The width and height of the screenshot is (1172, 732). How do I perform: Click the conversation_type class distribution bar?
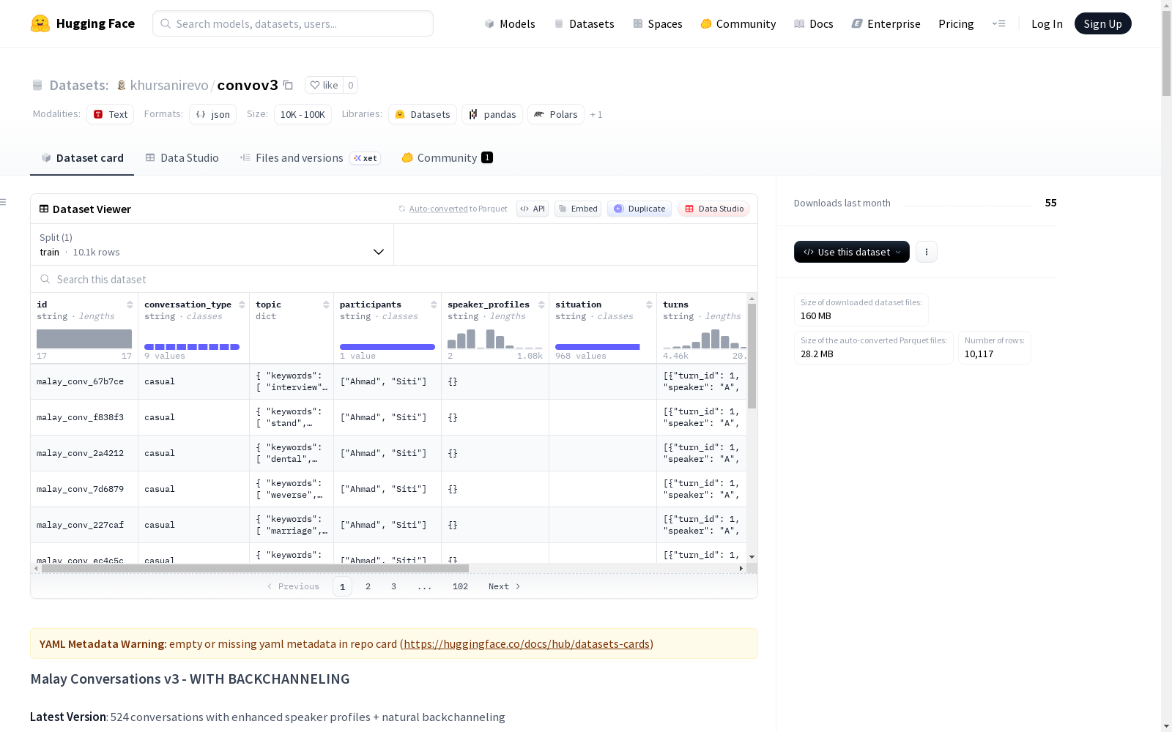tap(192, 347)
